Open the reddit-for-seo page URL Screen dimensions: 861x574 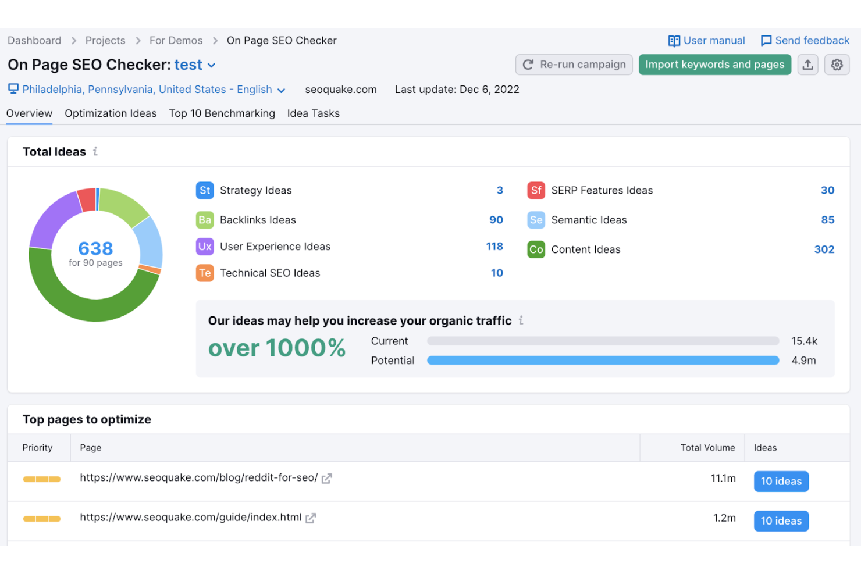click(199, 477)
